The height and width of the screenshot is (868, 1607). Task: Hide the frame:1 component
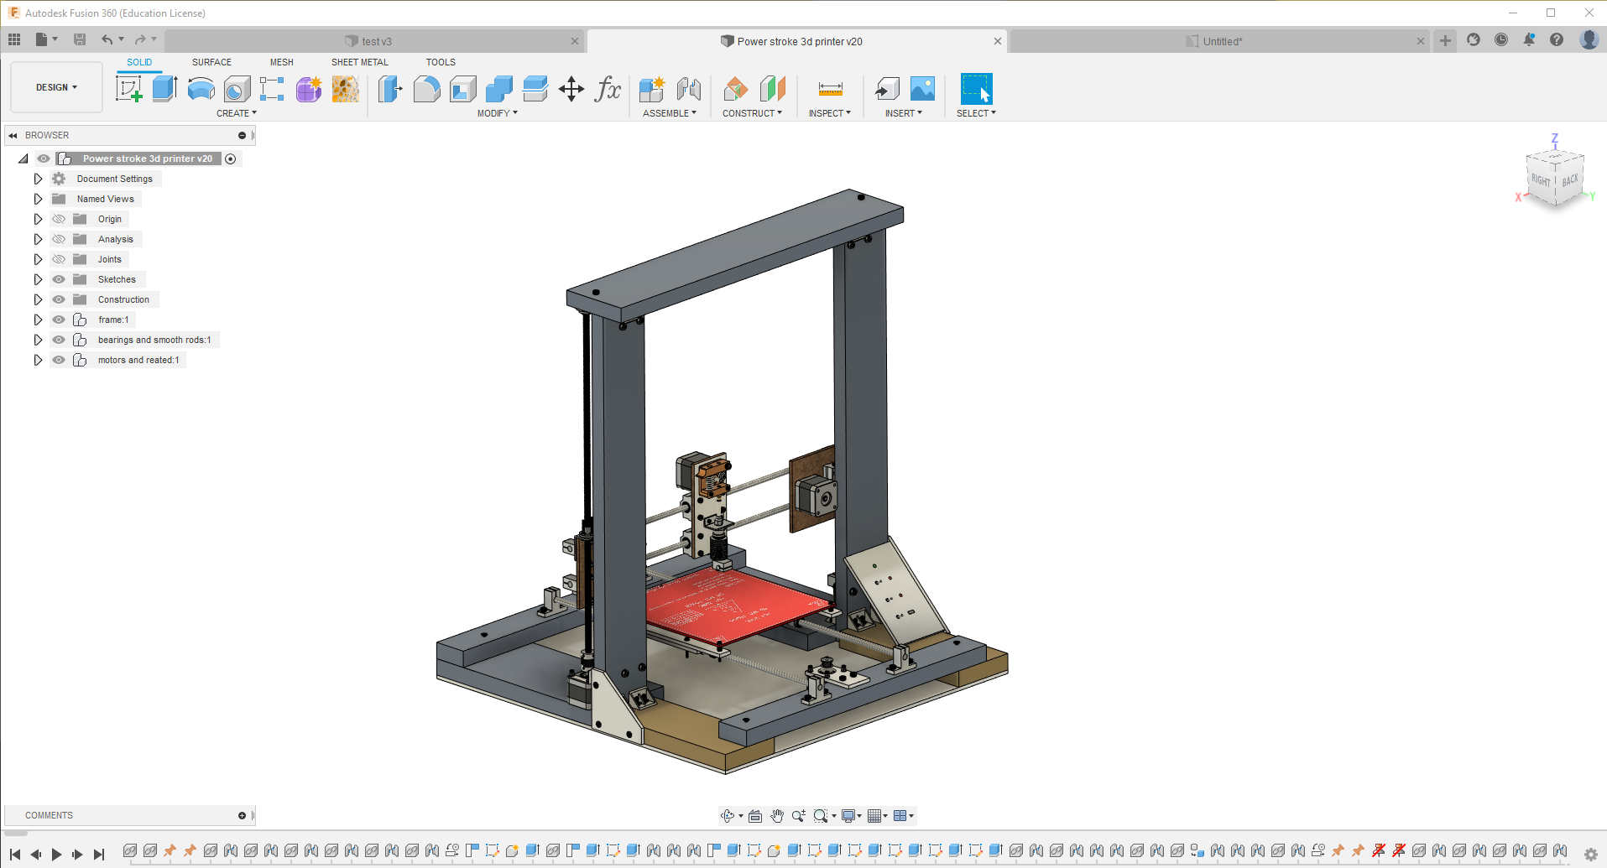pyautogui.click(x=59, y=320)
